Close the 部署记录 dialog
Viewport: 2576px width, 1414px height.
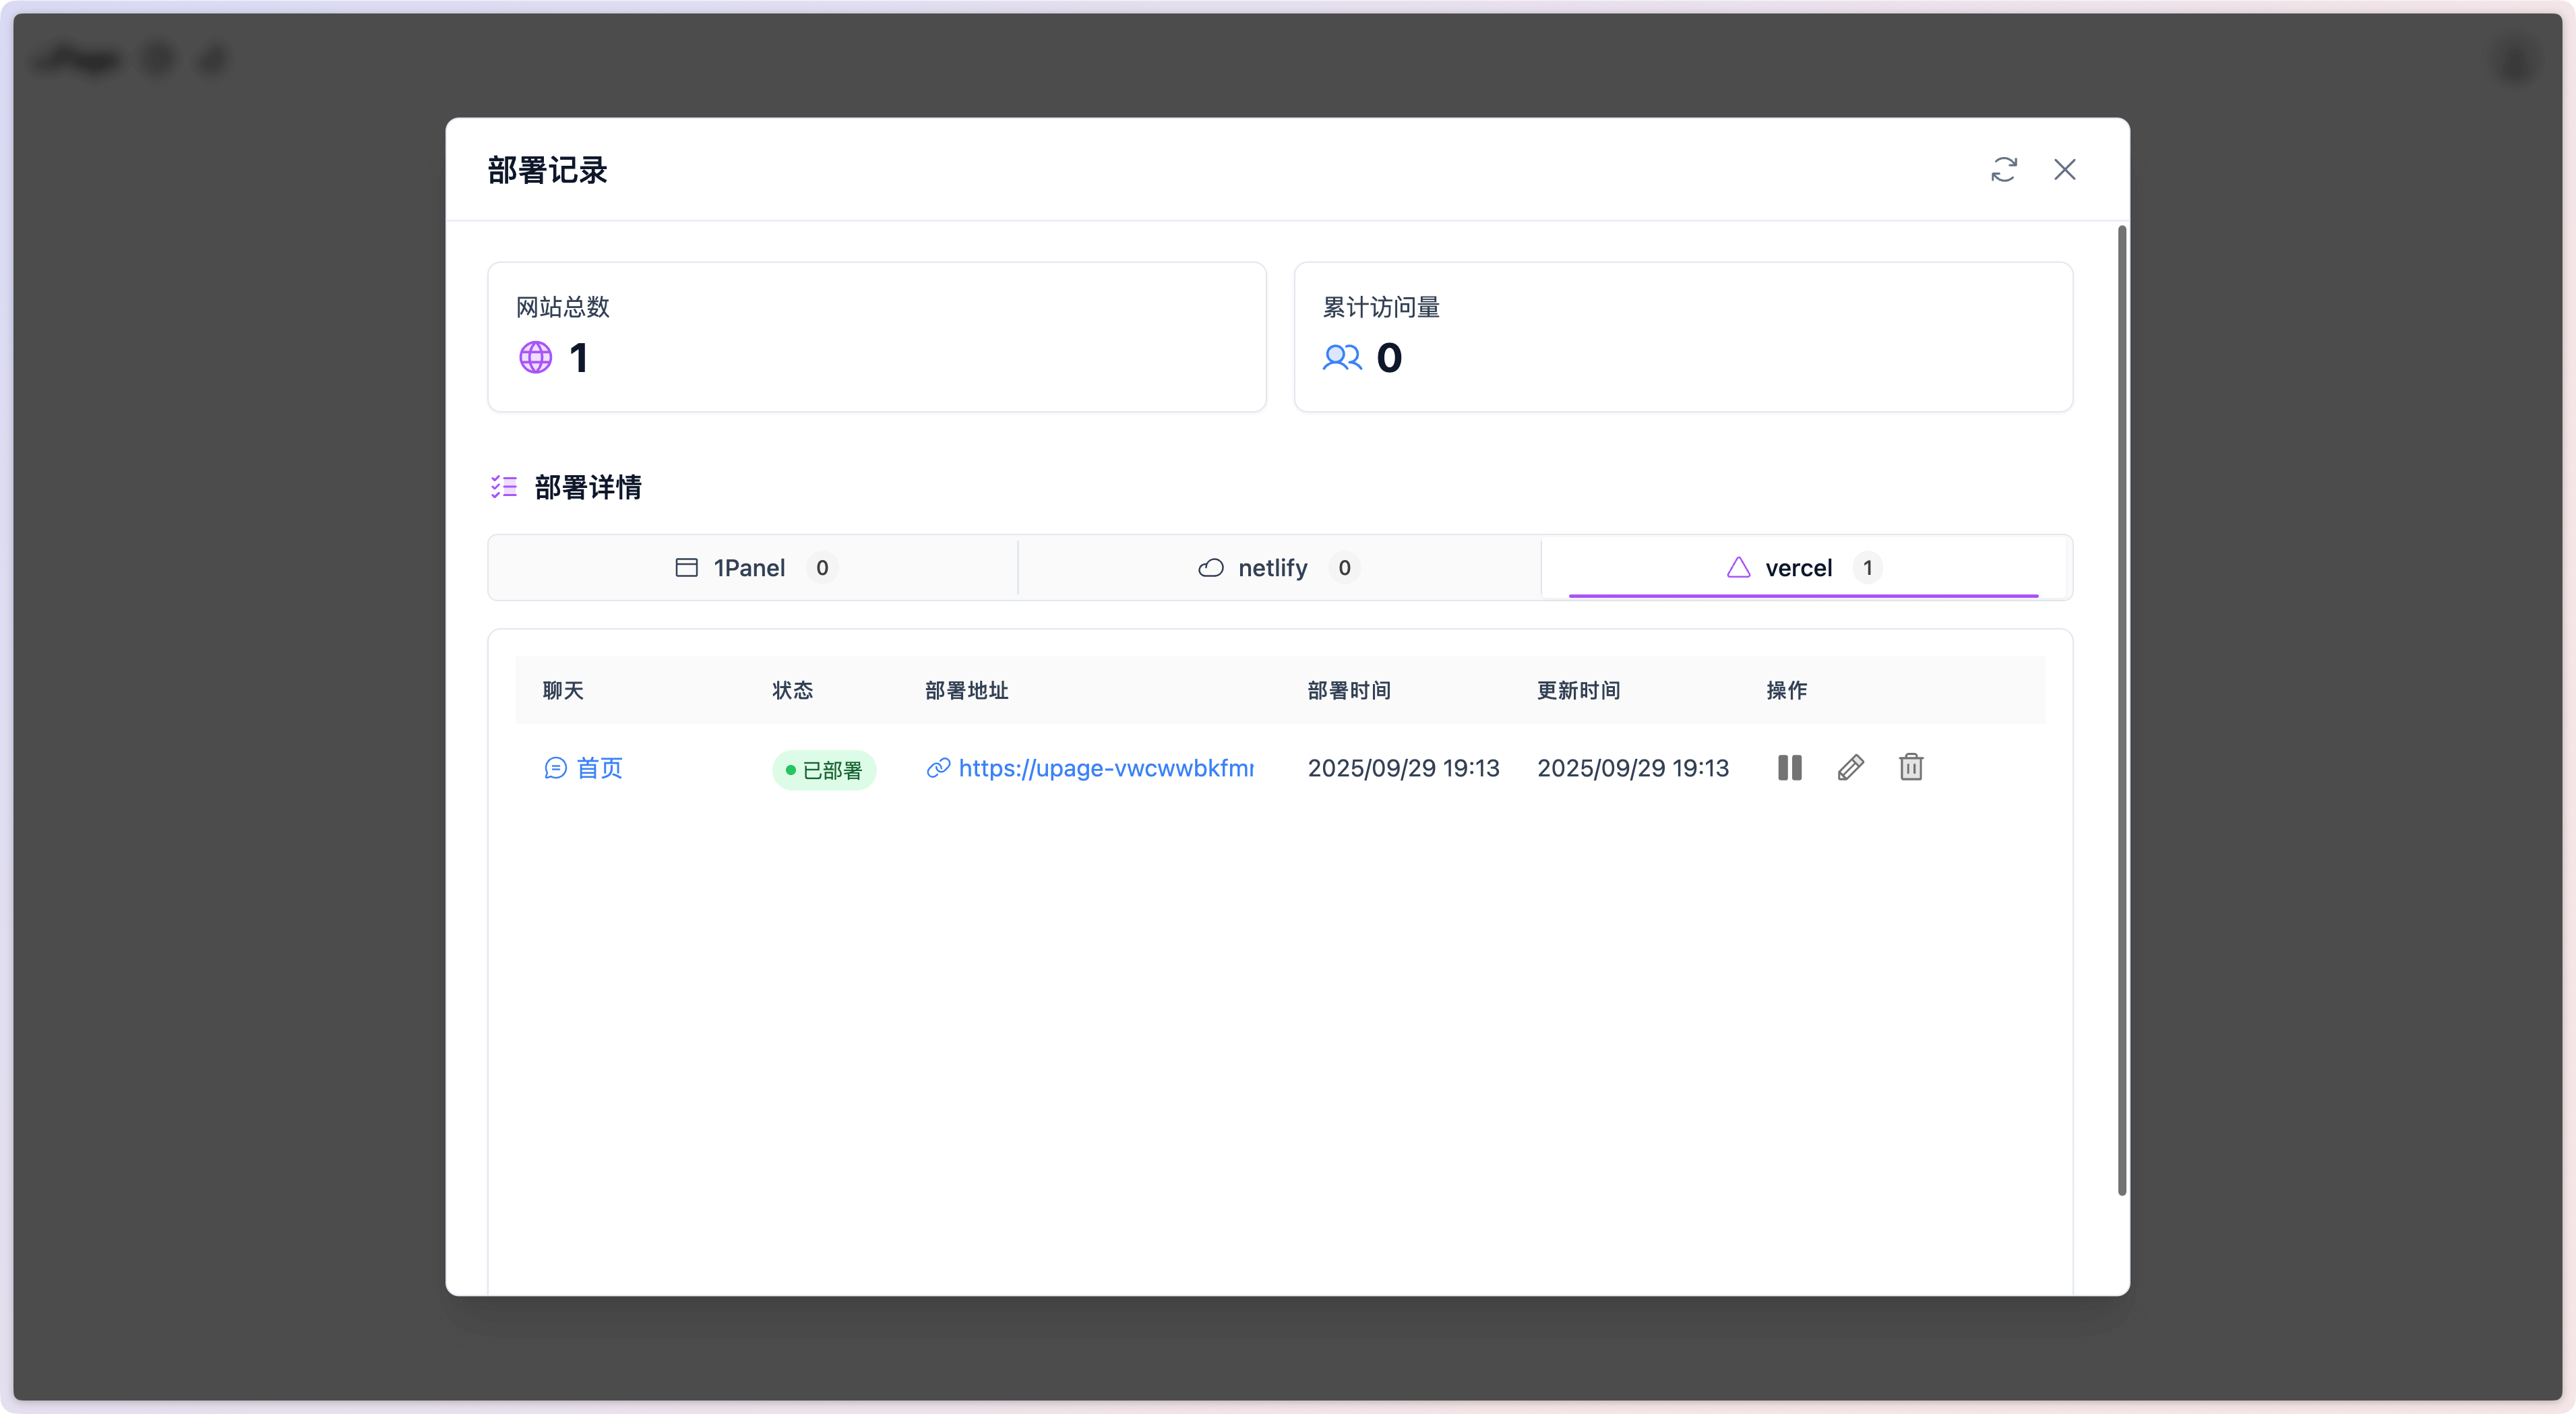click(x=2064, y=169)
